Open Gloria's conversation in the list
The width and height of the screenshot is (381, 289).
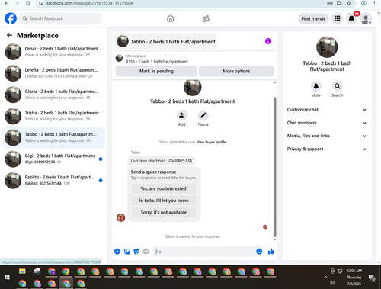tap(53, 95)
